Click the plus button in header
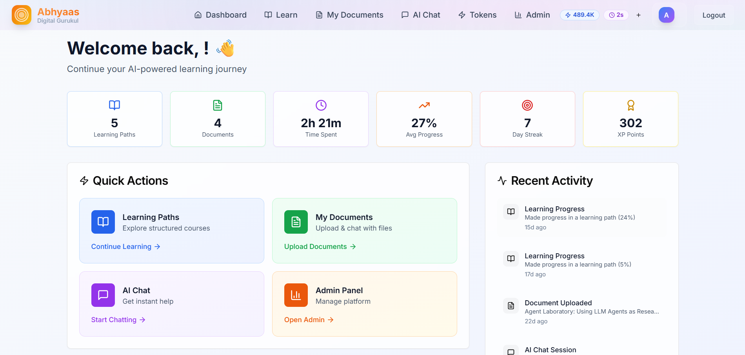Image resolution: width=745 pixels, height=355 pixels. [x=638, y=15]
